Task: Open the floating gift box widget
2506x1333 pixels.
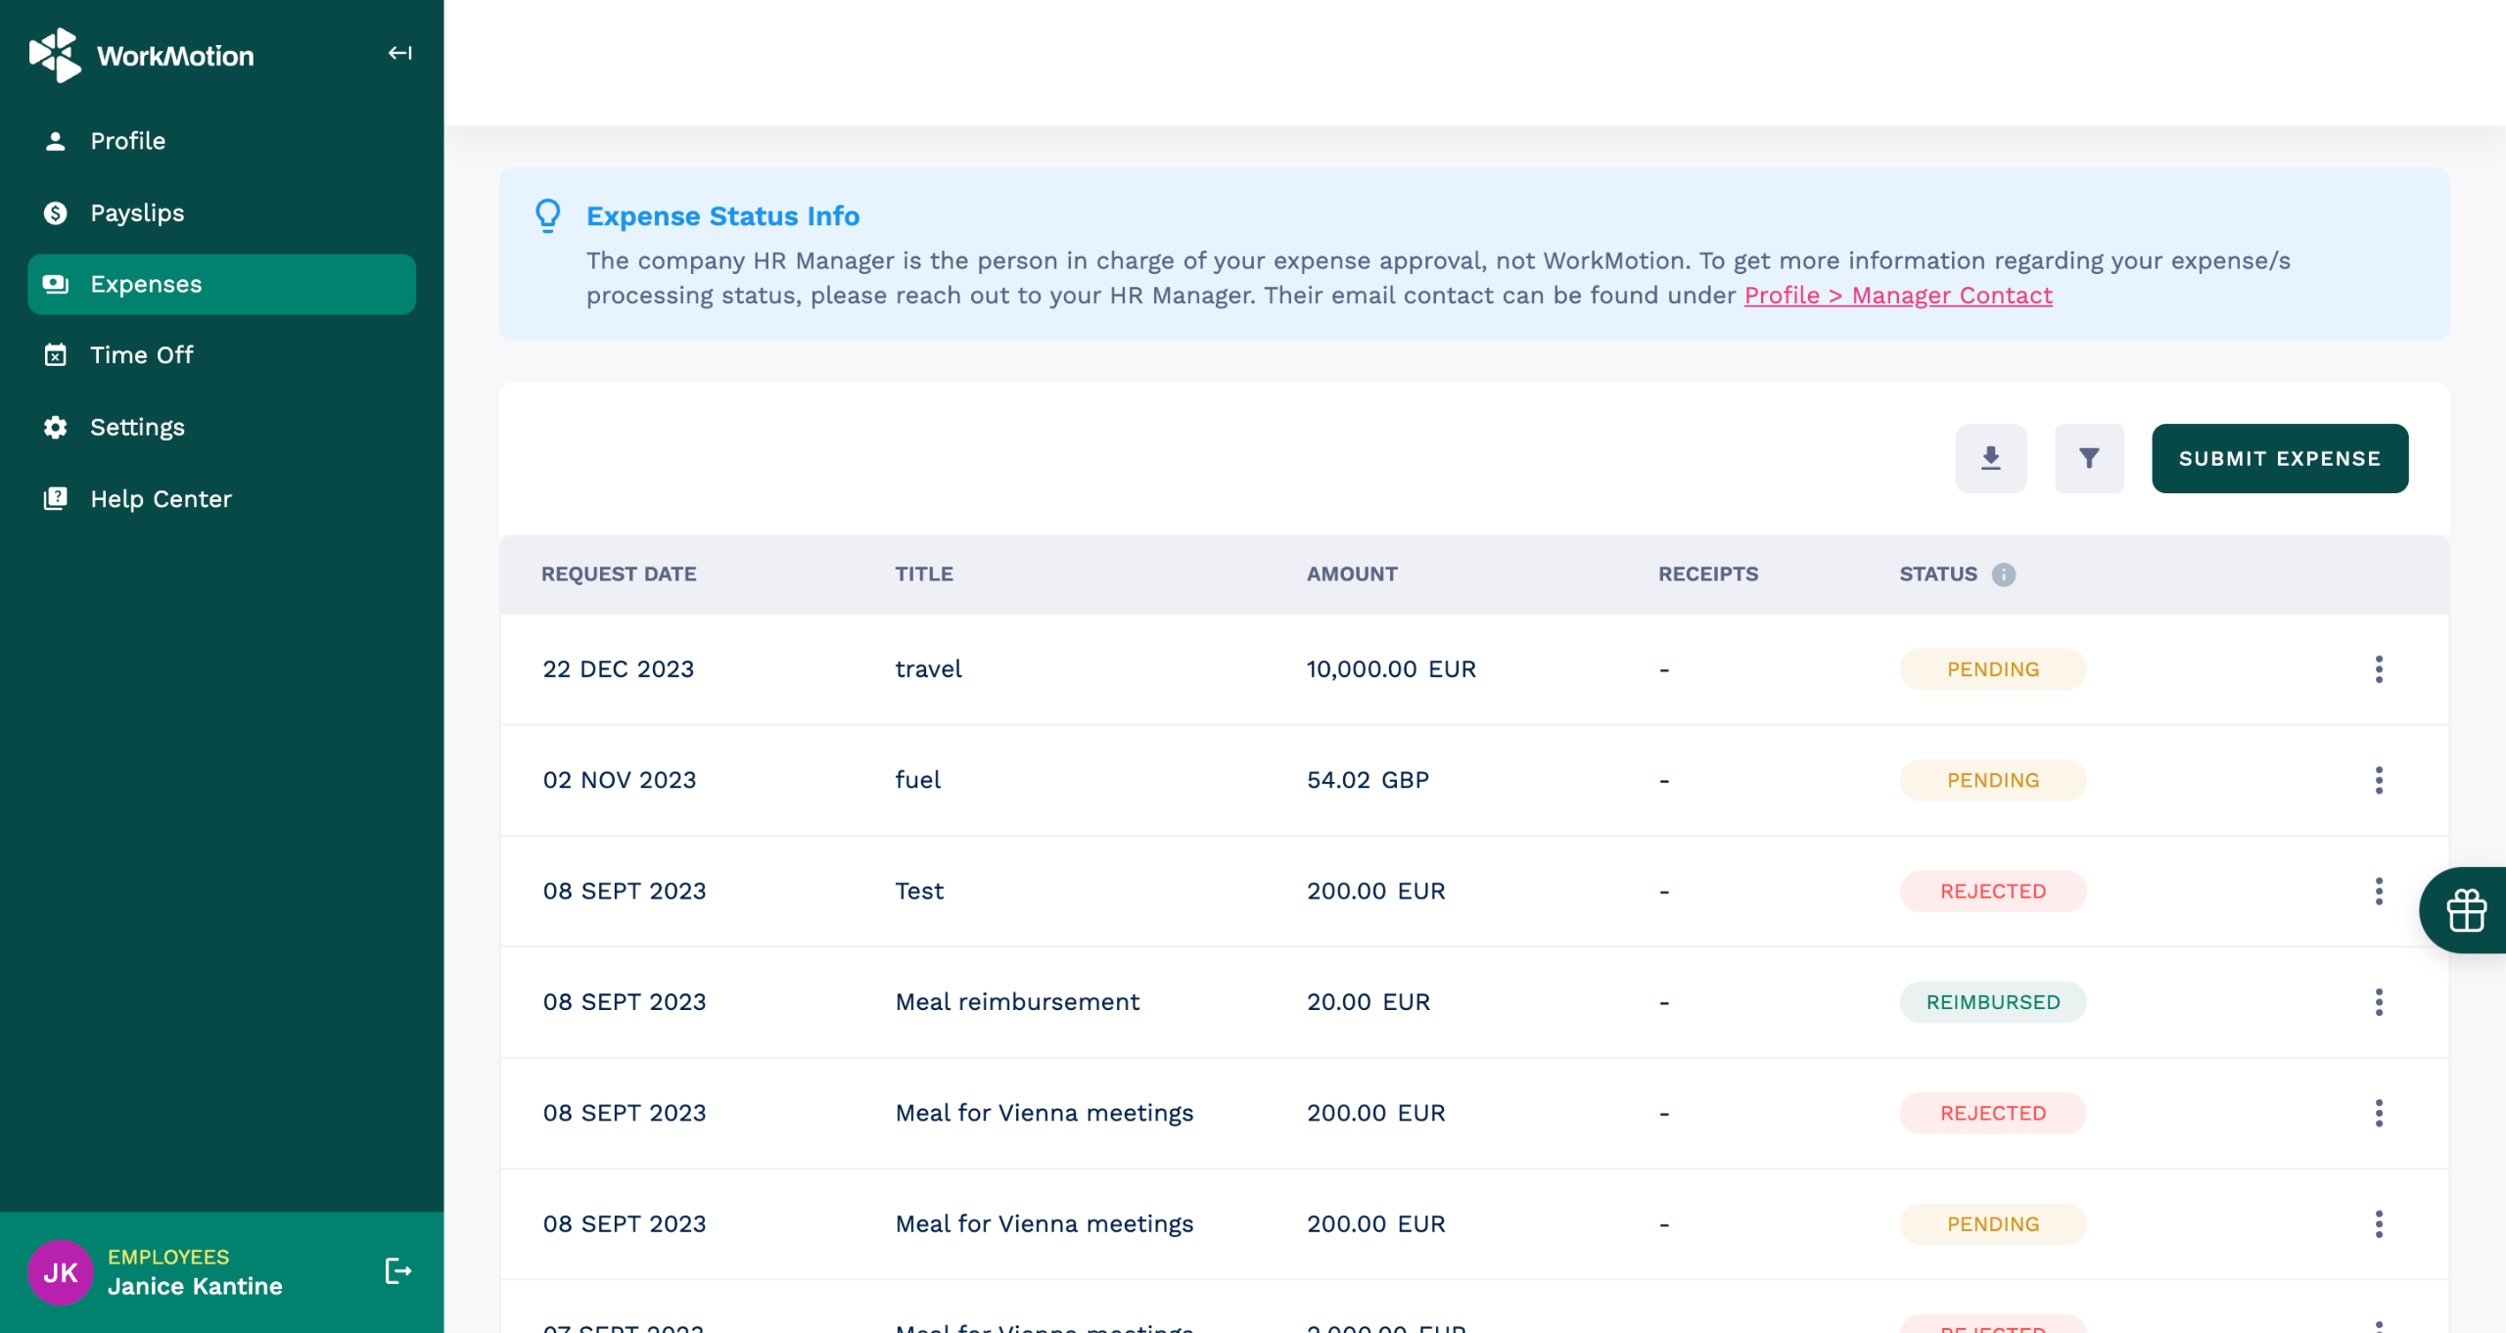Action: pyautogui.click(x=2466, y=910)
